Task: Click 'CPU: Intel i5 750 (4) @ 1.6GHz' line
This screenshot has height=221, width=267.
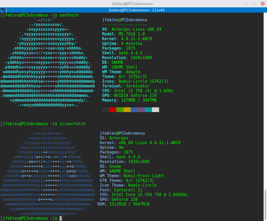Action: [138, 91]
